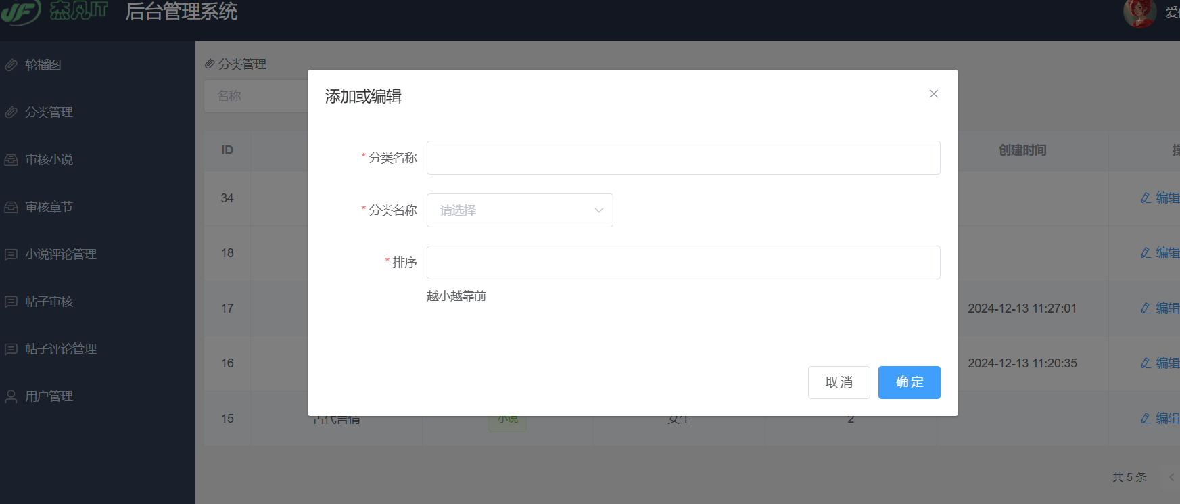Close the 添加或编辑 dialog with X
The height and width of the screenshot is (504, 1180).
pos(933,94)
